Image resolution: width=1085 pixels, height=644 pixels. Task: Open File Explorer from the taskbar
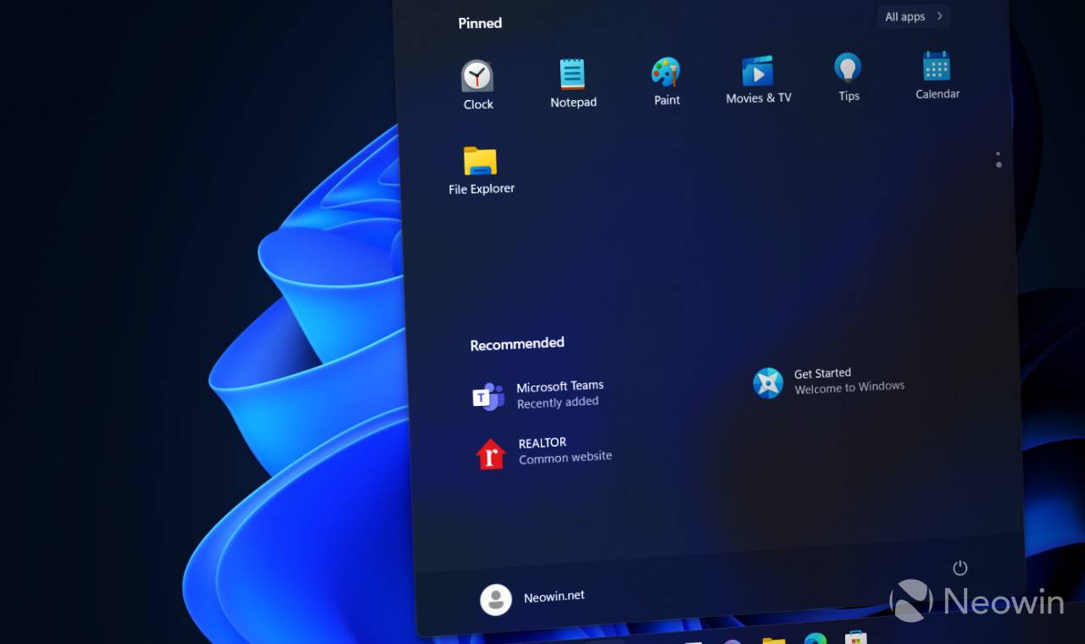pyautogui.click(x=774, y=640)
